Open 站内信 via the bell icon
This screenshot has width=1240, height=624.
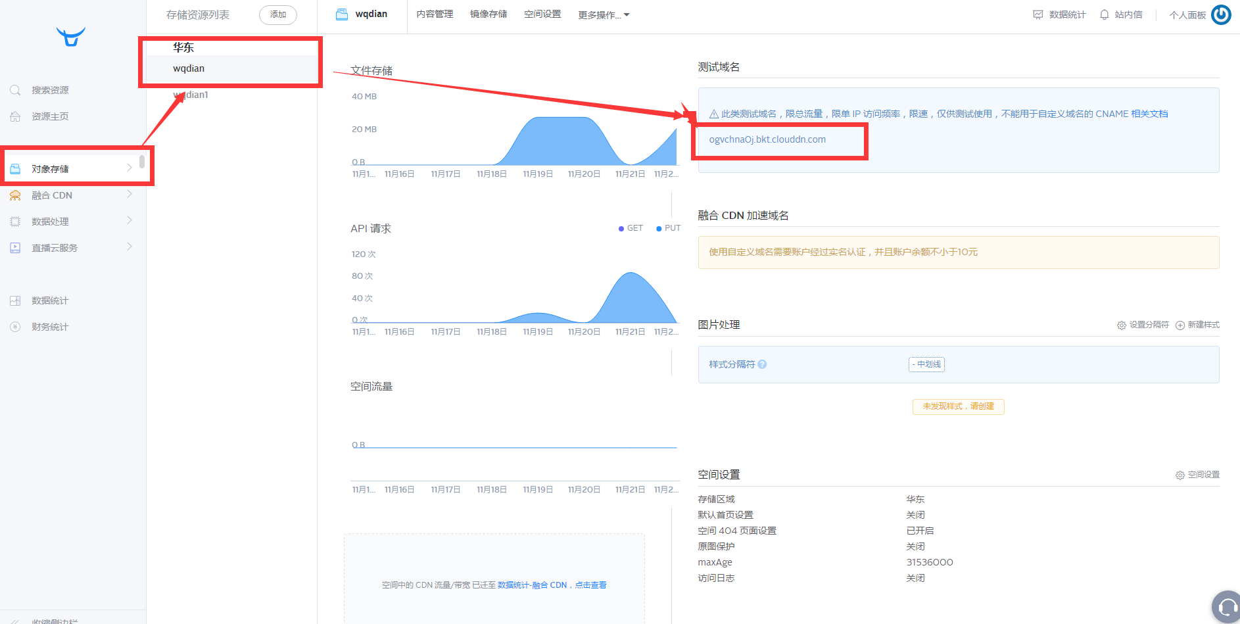[1104, 14]
